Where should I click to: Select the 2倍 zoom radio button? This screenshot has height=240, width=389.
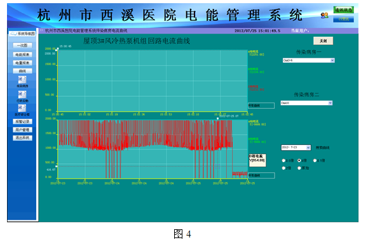(283, 168)
